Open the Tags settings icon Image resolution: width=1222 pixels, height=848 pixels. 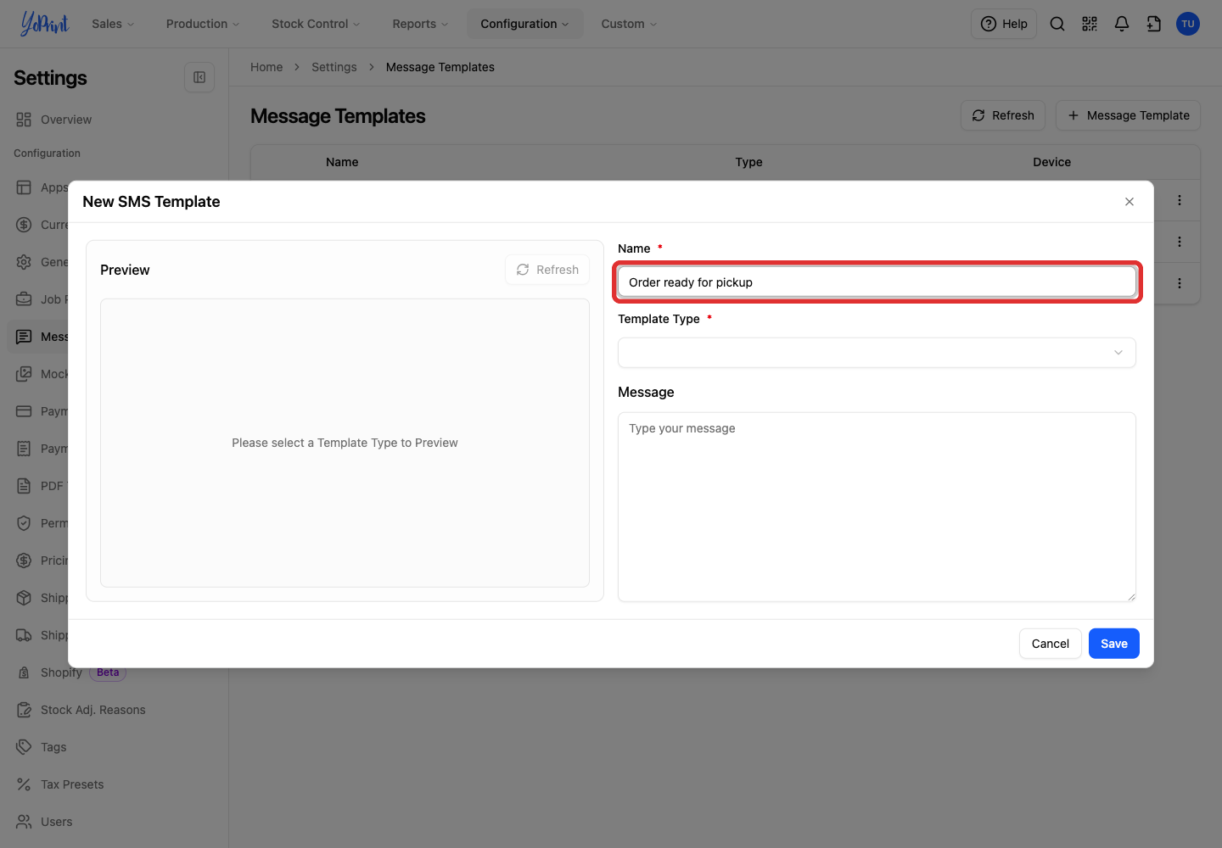tap(24, 747)
